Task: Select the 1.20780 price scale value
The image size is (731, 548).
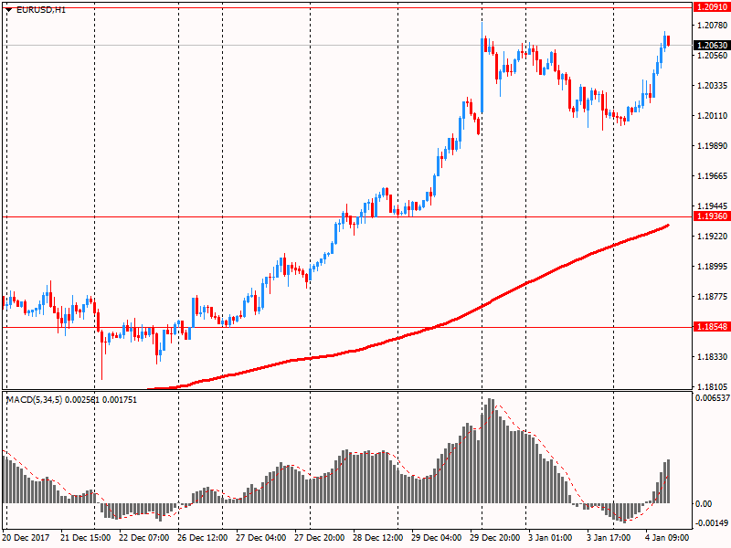Action: (713, 26)
